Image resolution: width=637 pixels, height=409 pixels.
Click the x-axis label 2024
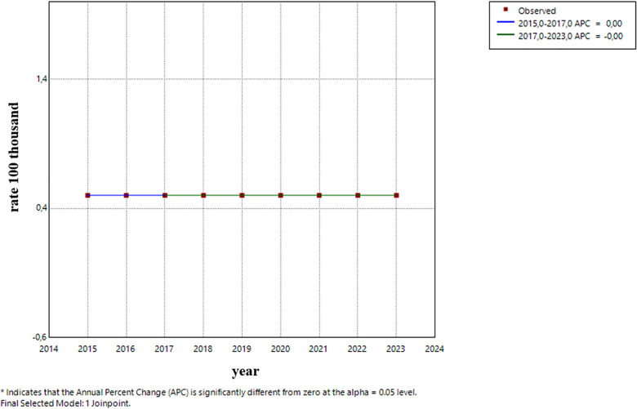coord(434,349)
